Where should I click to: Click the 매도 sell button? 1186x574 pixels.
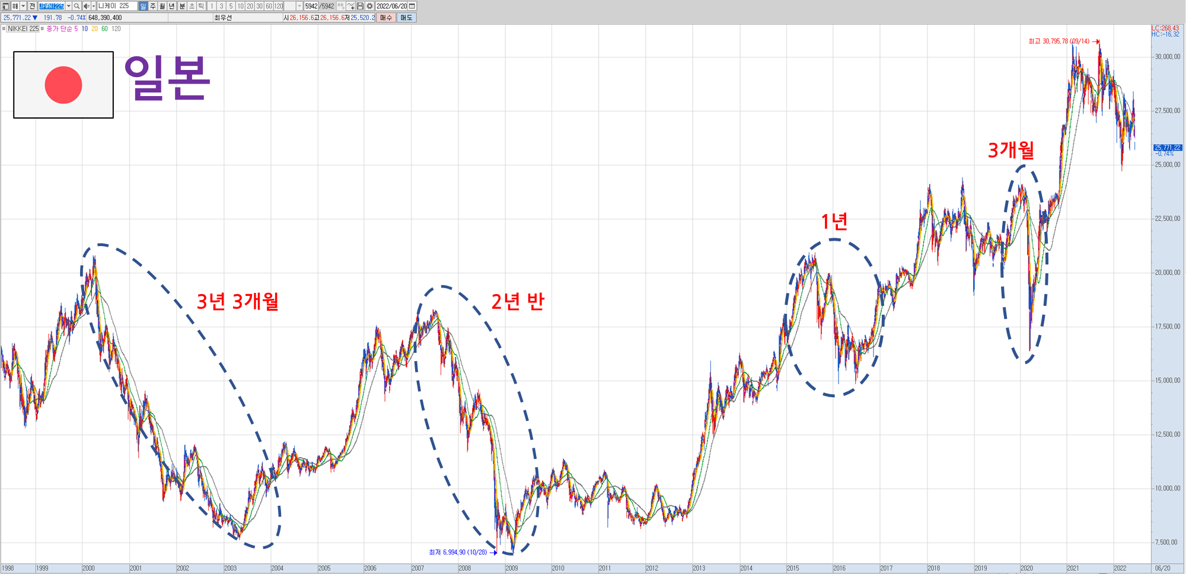coord(406,18)
